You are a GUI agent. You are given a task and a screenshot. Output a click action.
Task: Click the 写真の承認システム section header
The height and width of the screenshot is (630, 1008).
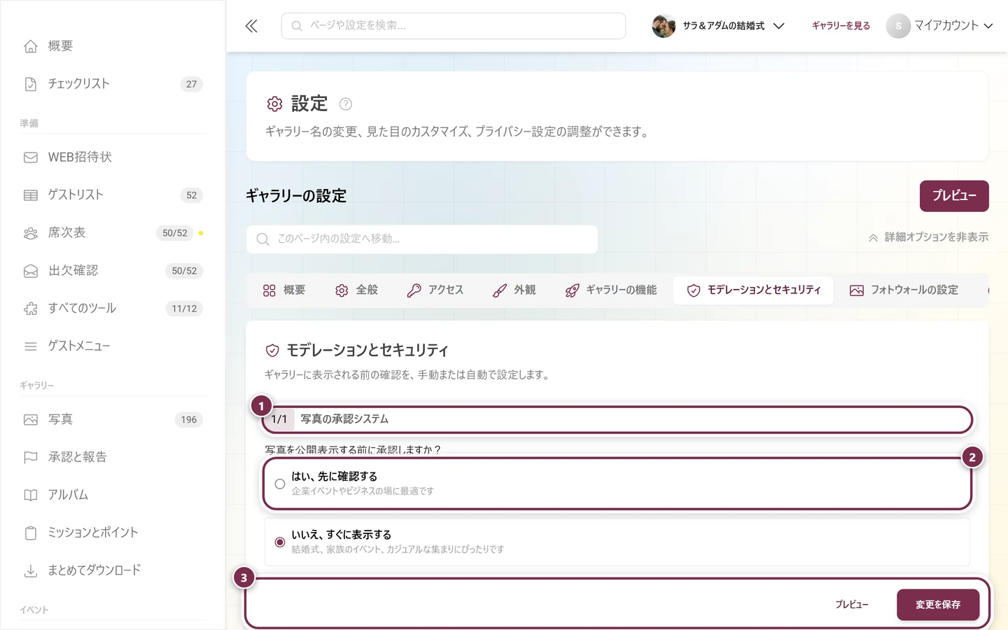[x=617, y=419]
